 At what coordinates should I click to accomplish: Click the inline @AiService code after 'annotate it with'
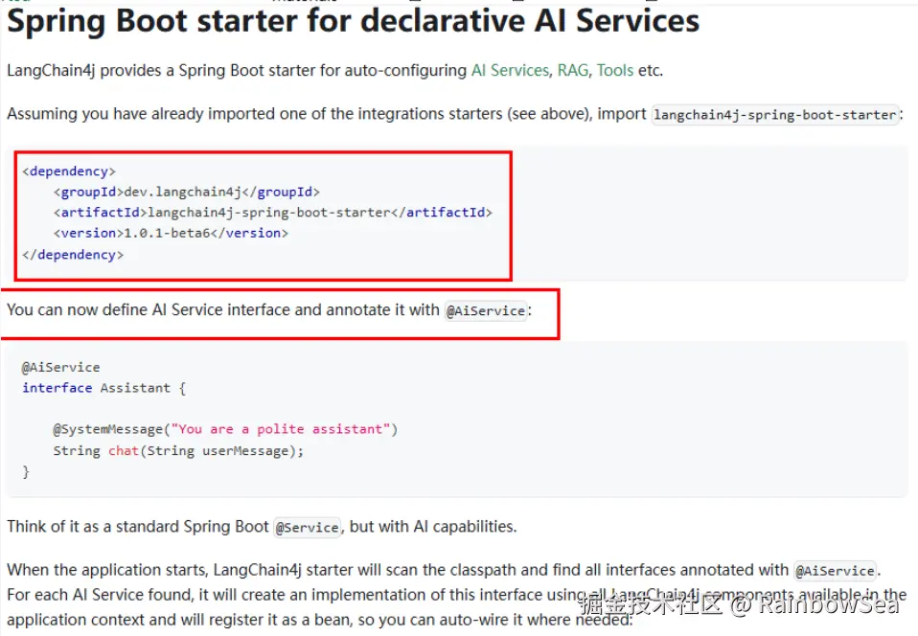coord(486,311)
